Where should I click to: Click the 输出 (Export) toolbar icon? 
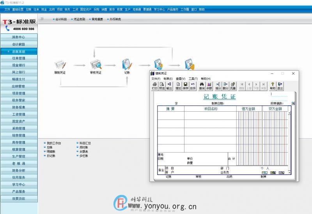(169, 86)
